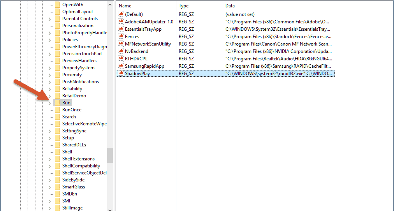Click the Fences registry value icon

pos(121,37)
